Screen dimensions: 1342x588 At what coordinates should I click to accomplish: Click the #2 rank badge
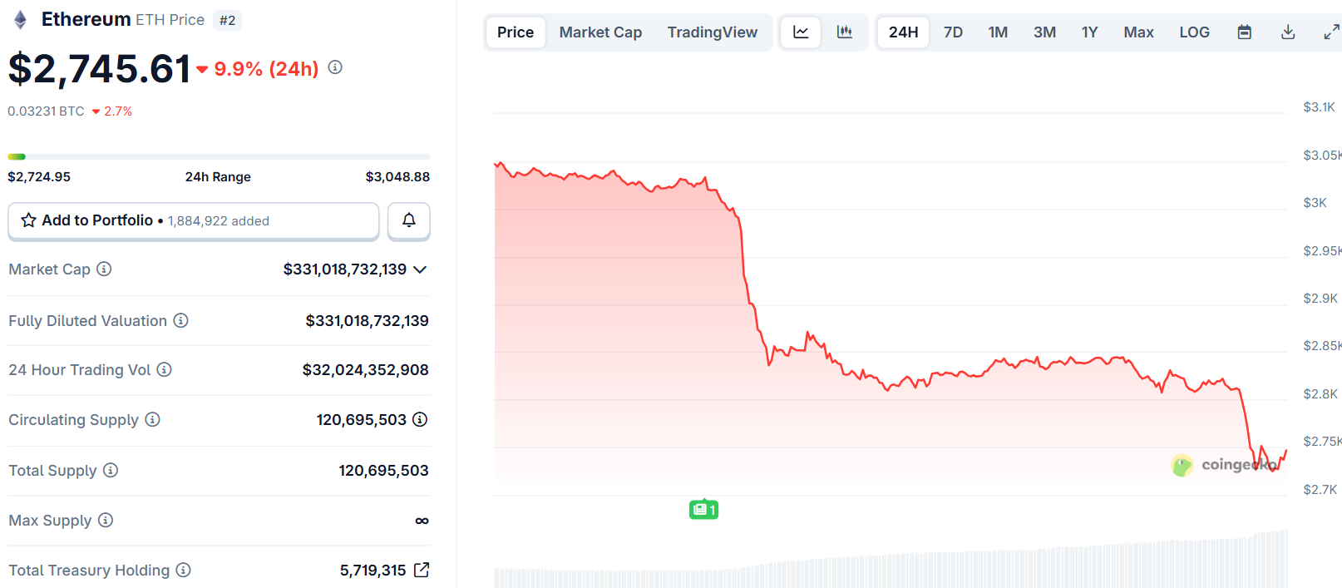point(227,20)
